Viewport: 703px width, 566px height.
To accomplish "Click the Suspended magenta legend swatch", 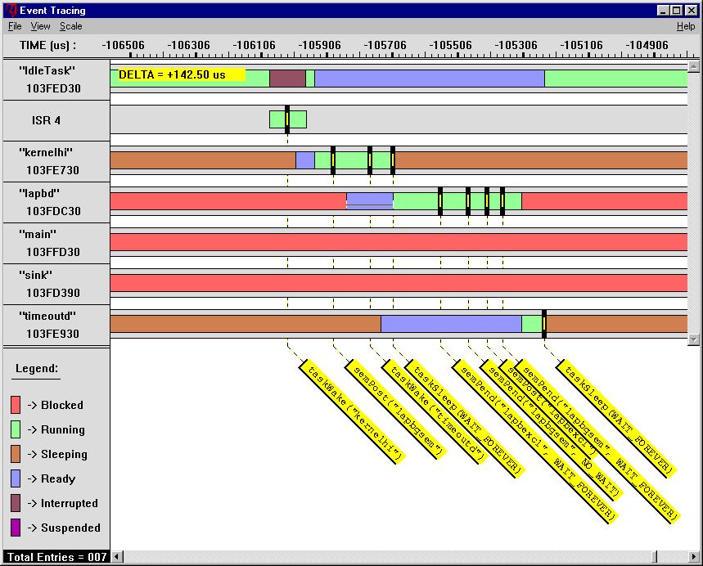I will click(16, 528).
